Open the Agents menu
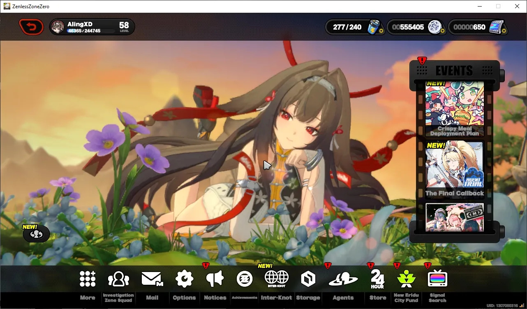The width and height of the screenshot is (527, 309). point(343,284)
